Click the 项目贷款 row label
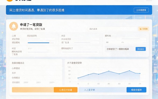158x99 pixels. coord(16,39)
